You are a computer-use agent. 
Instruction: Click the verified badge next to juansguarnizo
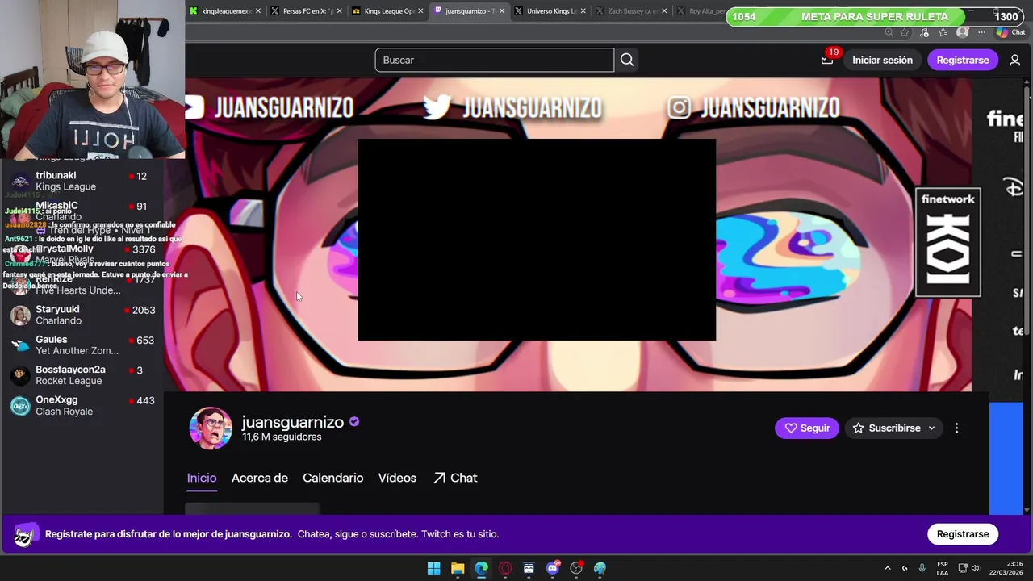(354, 421)
